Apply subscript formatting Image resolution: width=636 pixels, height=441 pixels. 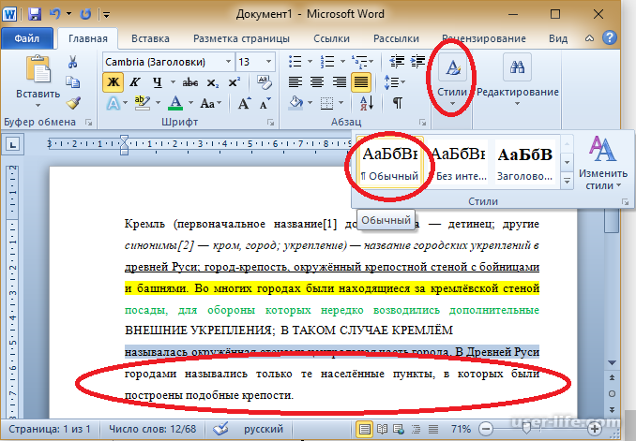tap(212, 83)
